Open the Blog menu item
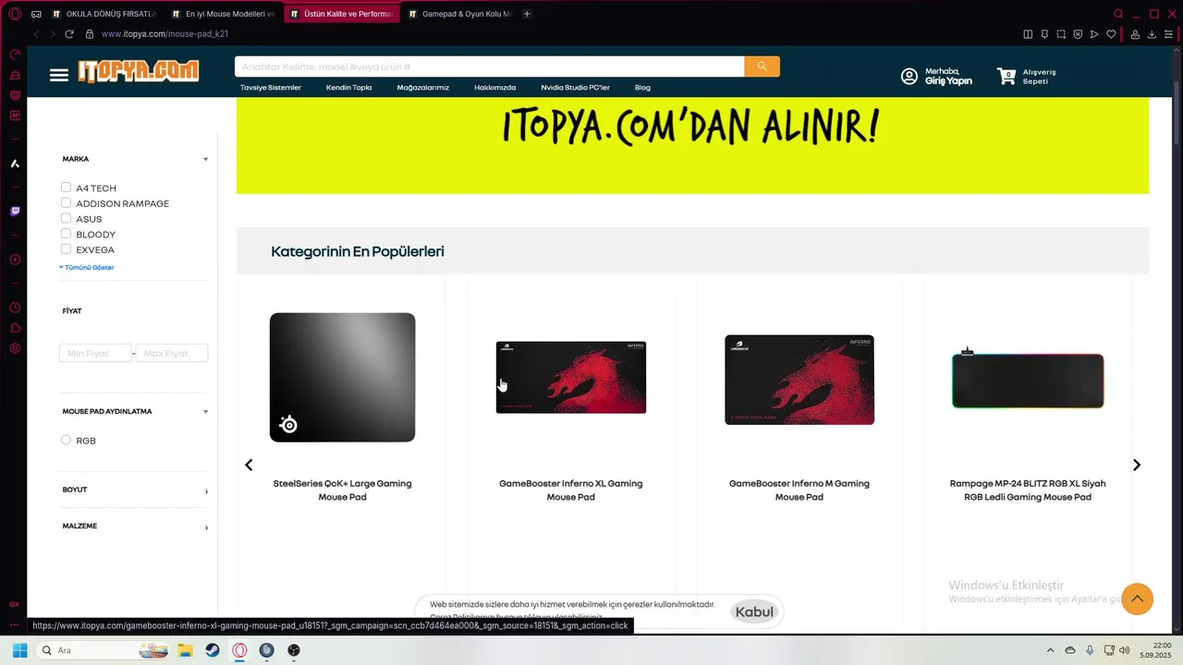This screenshot has width=1183, height=665. click(642, 88)
